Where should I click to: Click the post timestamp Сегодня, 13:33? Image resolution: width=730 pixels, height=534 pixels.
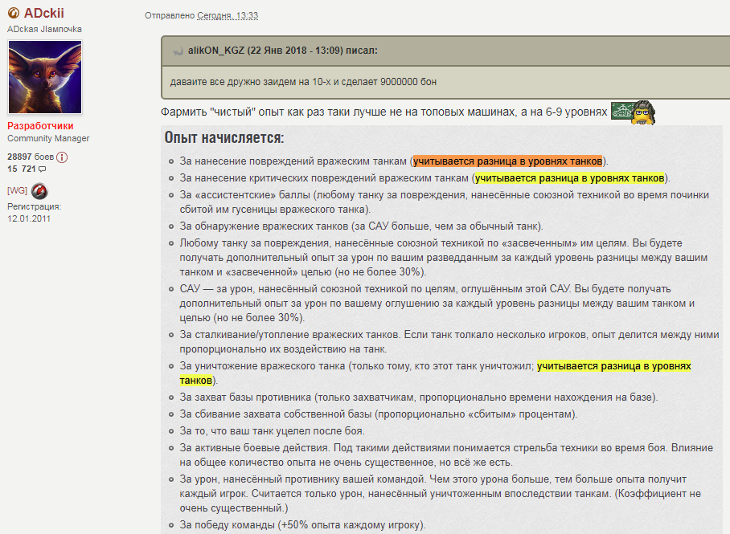pos(228,15)
